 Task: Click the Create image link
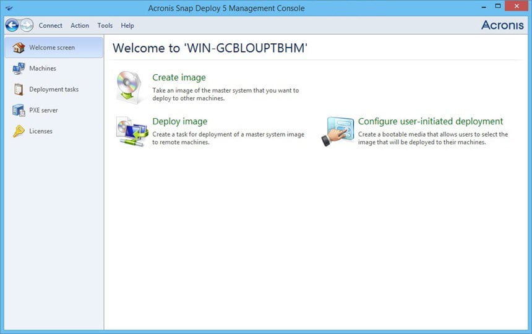coord(179,77)
